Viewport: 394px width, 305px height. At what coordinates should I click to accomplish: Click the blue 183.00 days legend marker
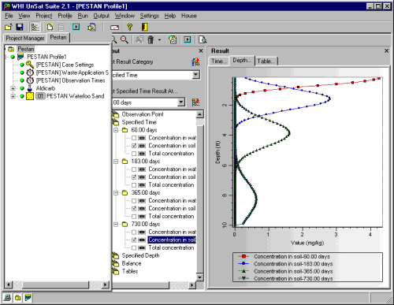coord(243,263)
